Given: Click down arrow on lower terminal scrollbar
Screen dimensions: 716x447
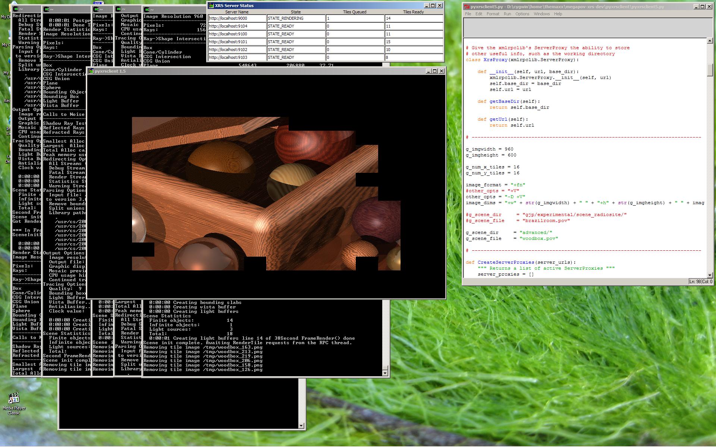Looking at the screenshot, I should 301,425.
